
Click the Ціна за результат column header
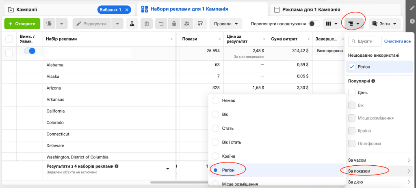click(246, 39)
